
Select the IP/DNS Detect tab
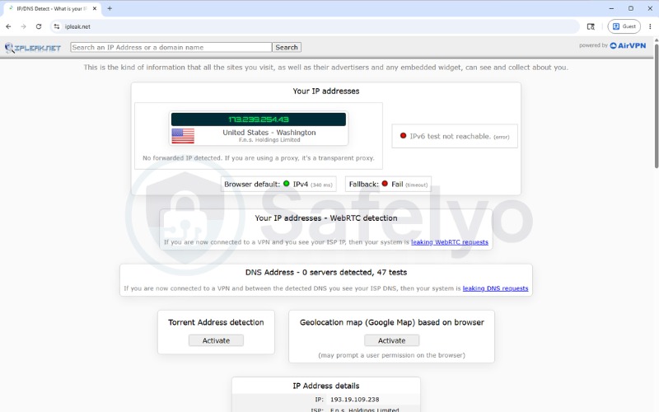53,8
